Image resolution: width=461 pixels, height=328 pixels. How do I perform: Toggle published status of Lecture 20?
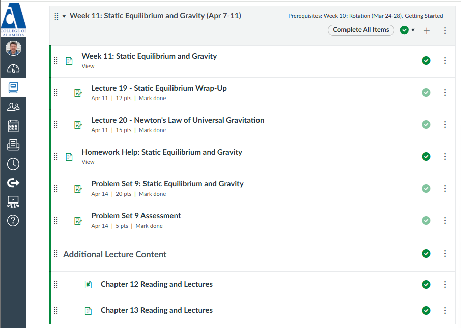click(x=426, y=125)
